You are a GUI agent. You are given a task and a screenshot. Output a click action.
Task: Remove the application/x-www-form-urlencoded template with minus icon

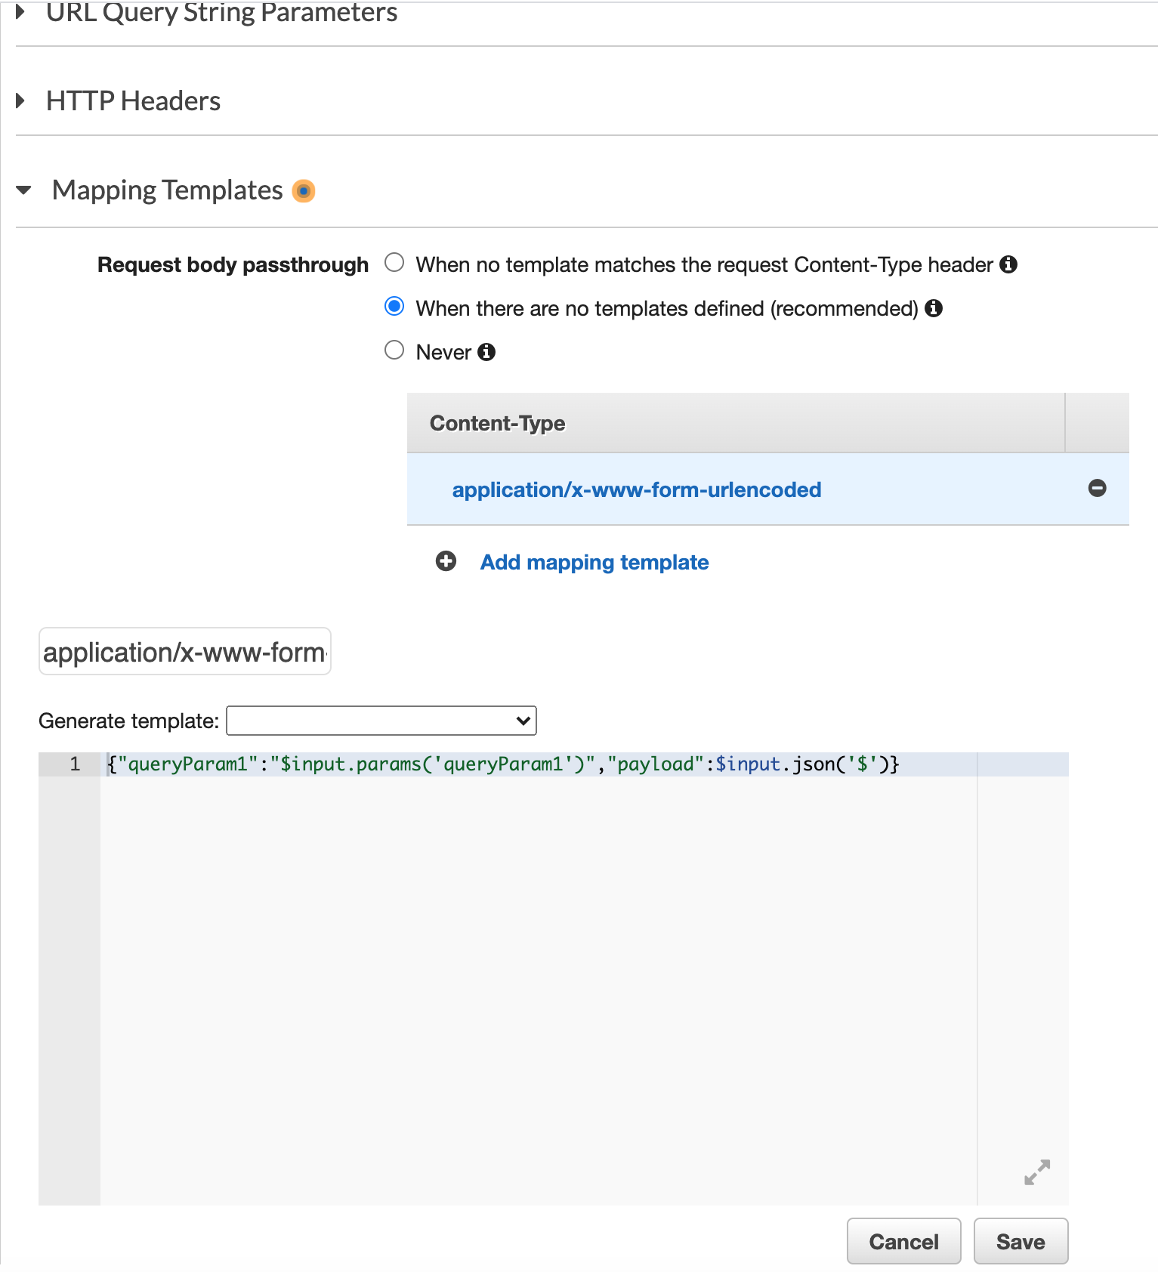coord(1097,489)
